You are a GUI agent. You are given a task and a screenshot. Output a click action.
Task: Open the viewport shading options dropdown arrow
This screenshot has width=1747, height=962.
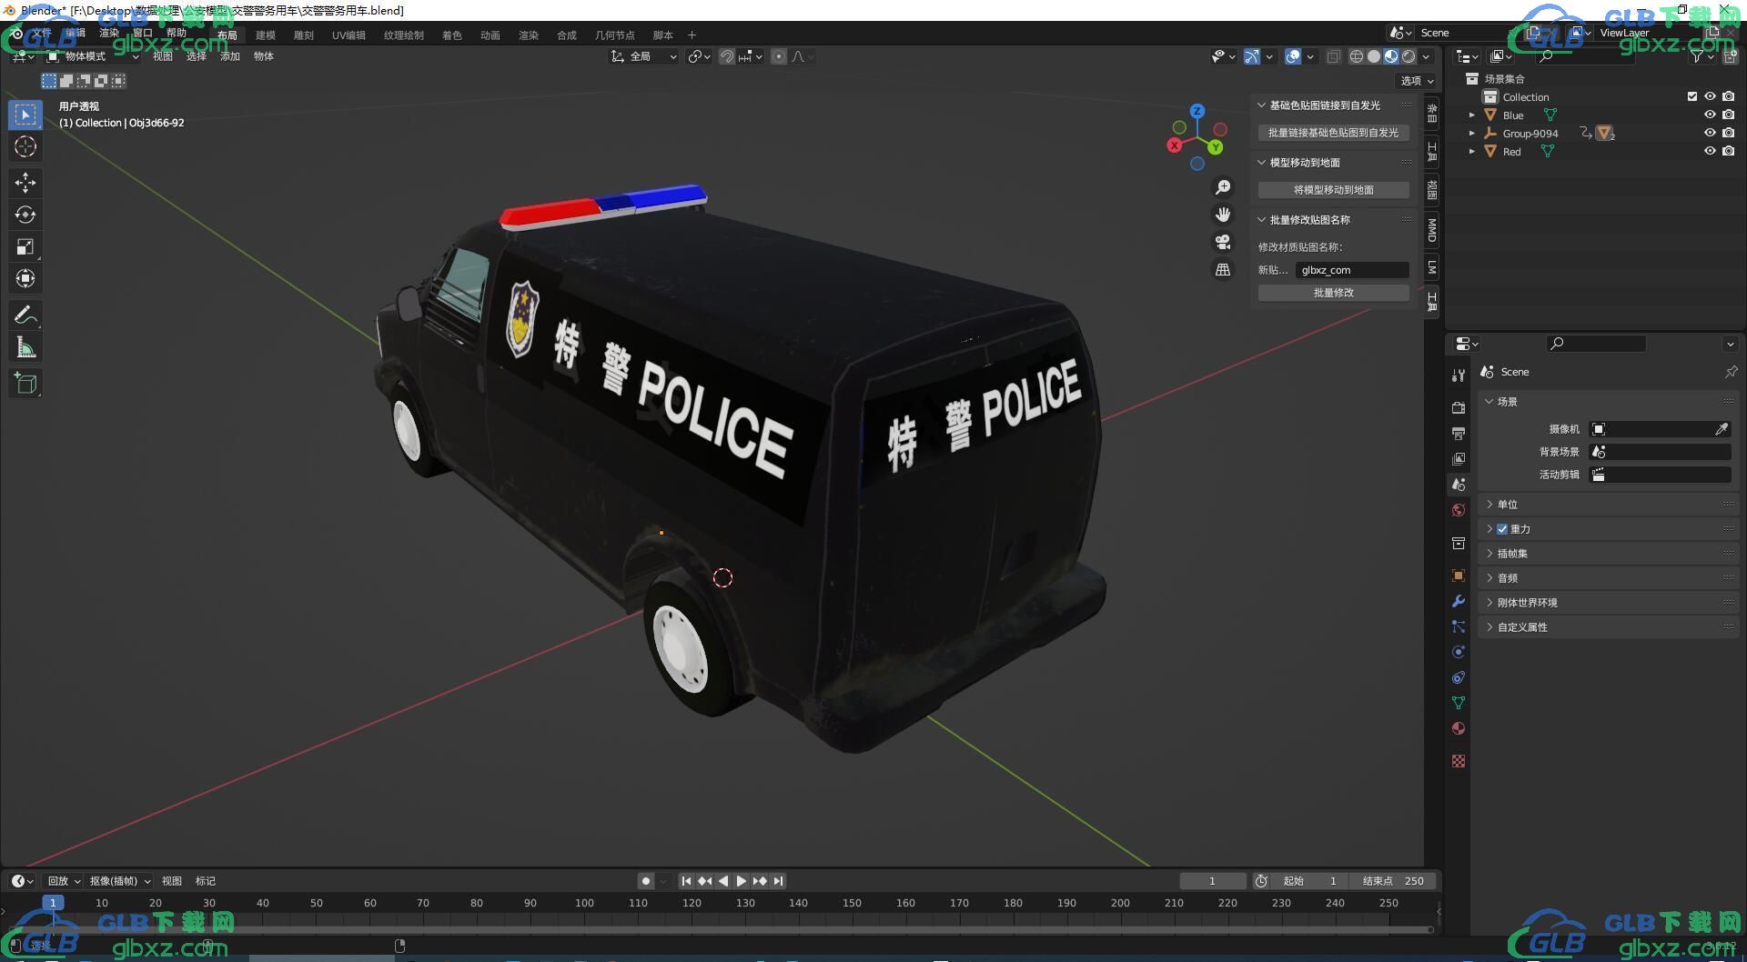point(1426,56)
